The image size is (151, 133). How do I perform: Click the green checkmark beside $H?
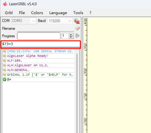tap(4, 79)
